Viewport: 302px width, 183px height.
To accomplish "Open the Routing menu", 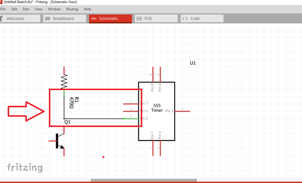I will click(72, 9).
